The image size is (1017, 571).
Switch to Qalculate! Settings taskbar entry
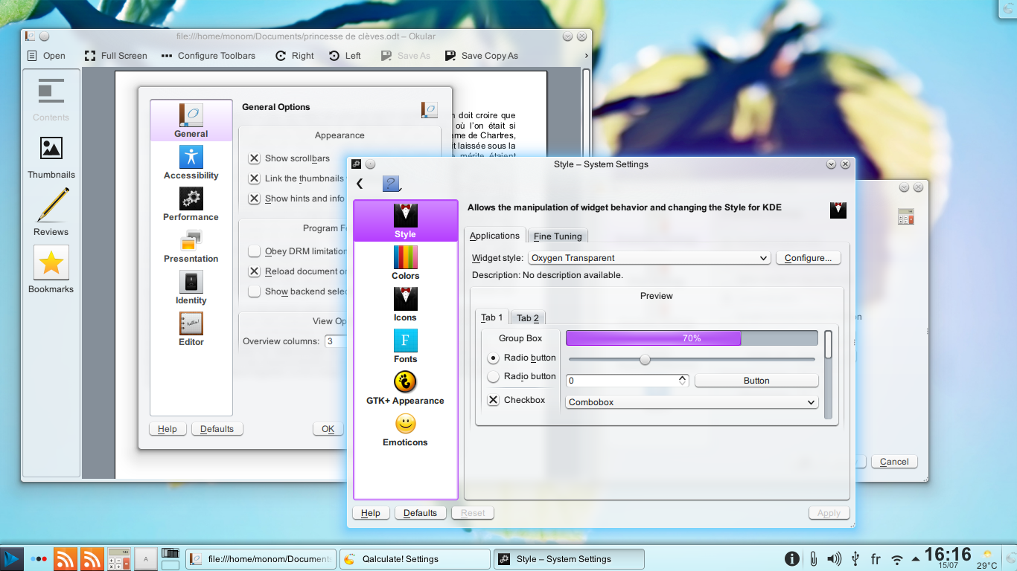[415, 559]
